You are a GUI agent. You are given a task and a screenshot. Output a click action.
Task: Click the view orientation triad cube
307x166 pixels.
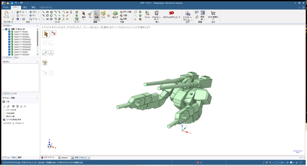pyautogui.click(x=49, y=146)
